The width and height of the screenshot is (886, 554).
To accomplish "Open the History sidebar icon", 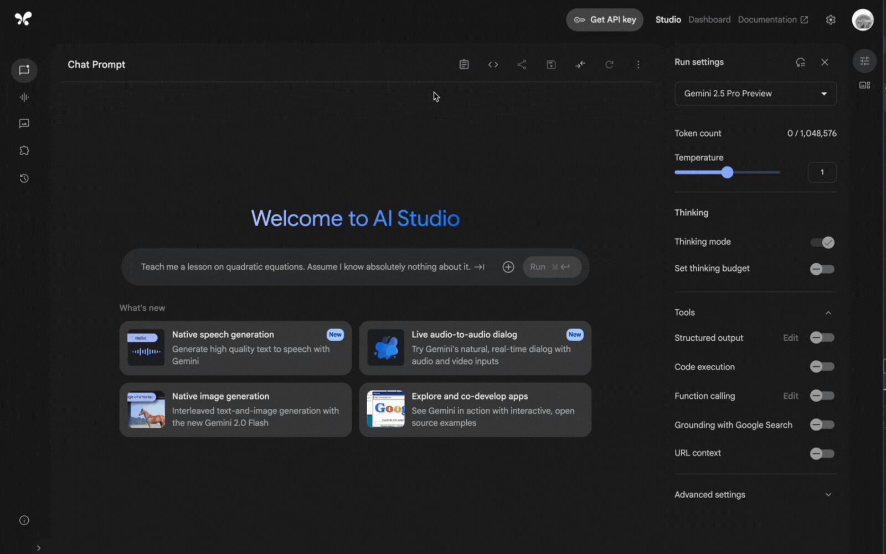I will click(x=24, y=178).
